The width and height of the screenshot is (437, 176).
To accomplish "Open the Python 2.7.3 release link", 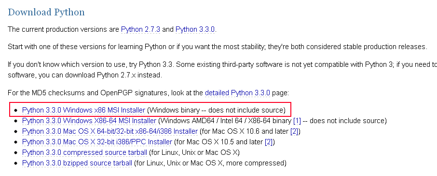I will tap(140, 29).
